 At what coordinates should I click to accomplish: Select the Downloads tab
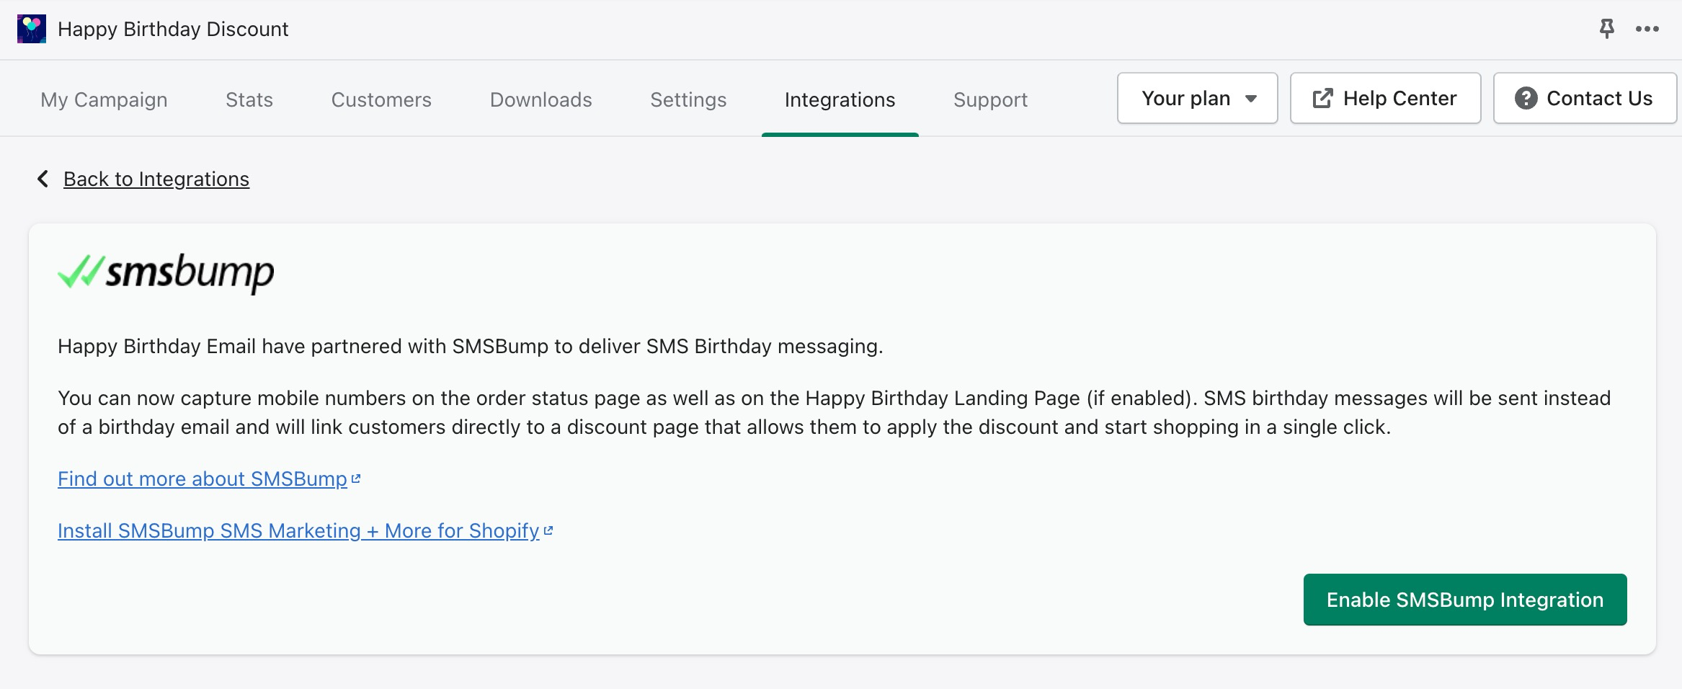(540, 99)
